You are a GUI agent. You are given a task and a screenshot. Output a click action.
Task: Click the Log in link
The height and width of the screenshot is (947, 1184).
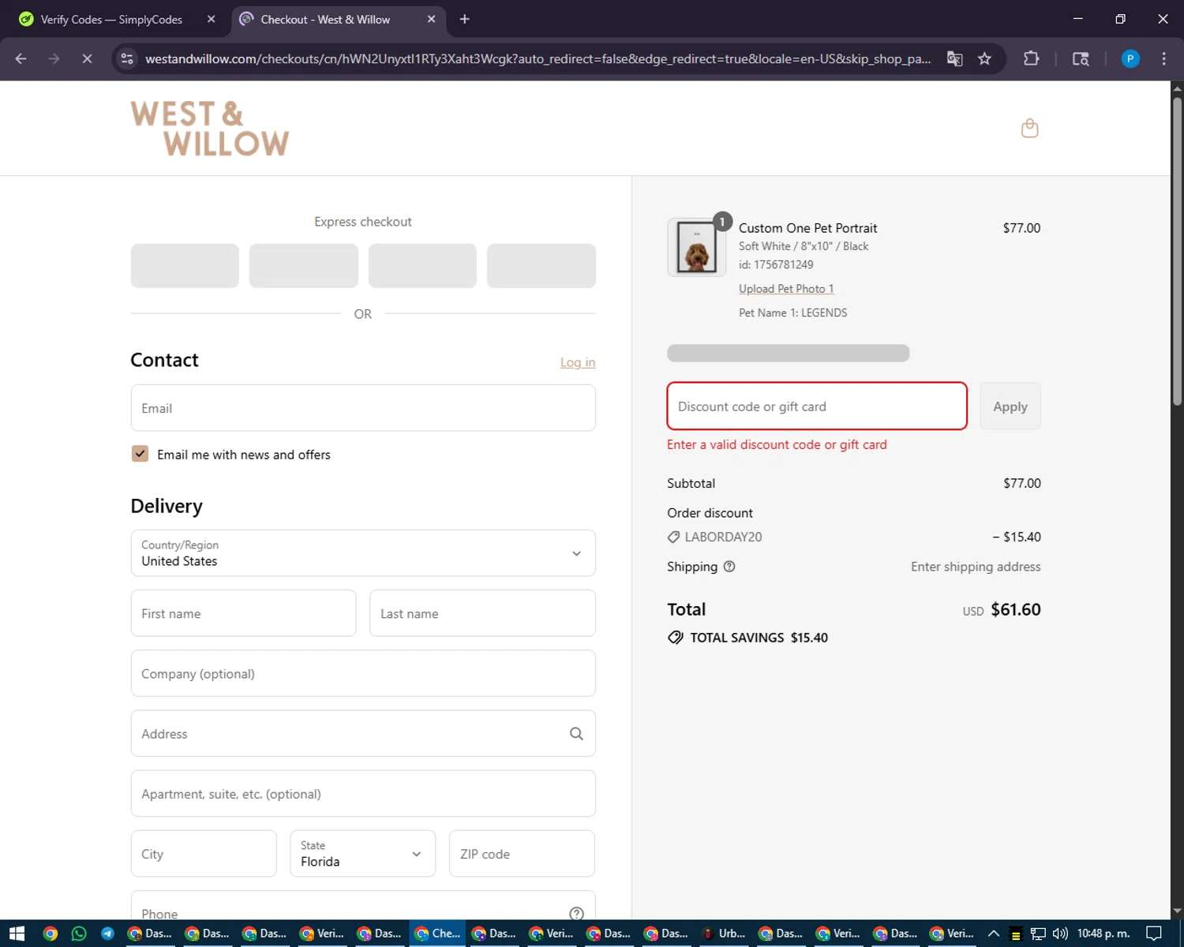point(578,362)
